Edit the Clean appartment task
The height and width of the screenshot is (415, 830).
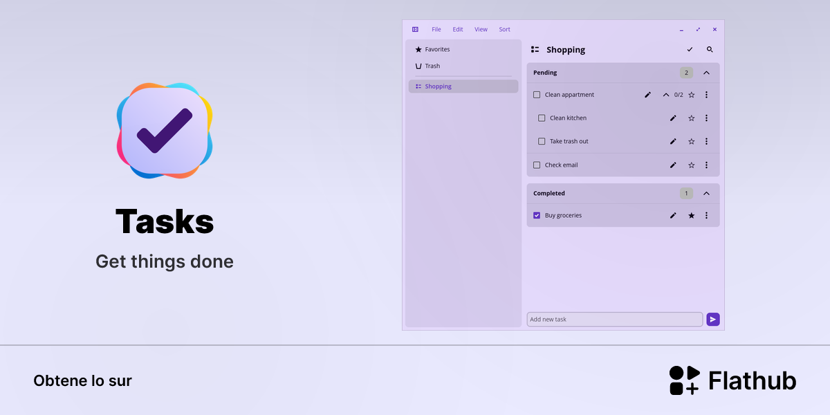pos(648,95)
